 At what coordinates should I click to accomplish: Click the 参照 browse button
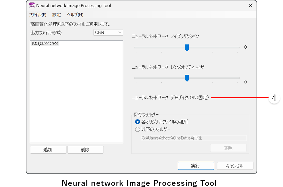click(x=228, y=148)
